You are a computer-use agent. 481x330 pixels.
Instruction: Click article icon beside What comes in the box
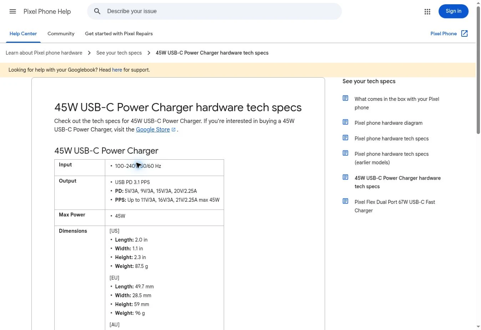click(345, 98)
